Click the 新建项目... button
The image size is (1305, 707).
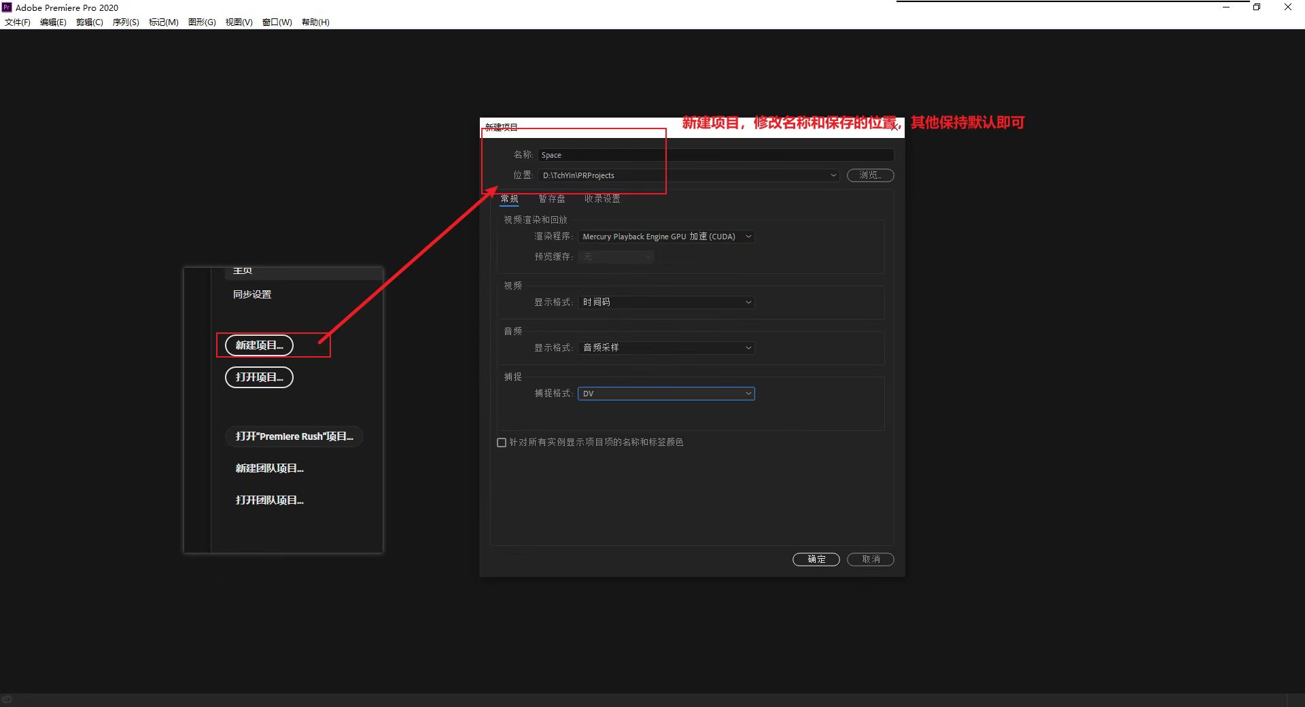point(259,345)
